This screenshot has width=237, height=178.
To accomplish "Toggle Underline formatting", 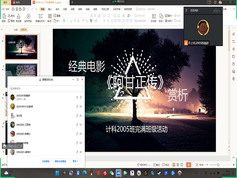I will click(x=71, y=21).
